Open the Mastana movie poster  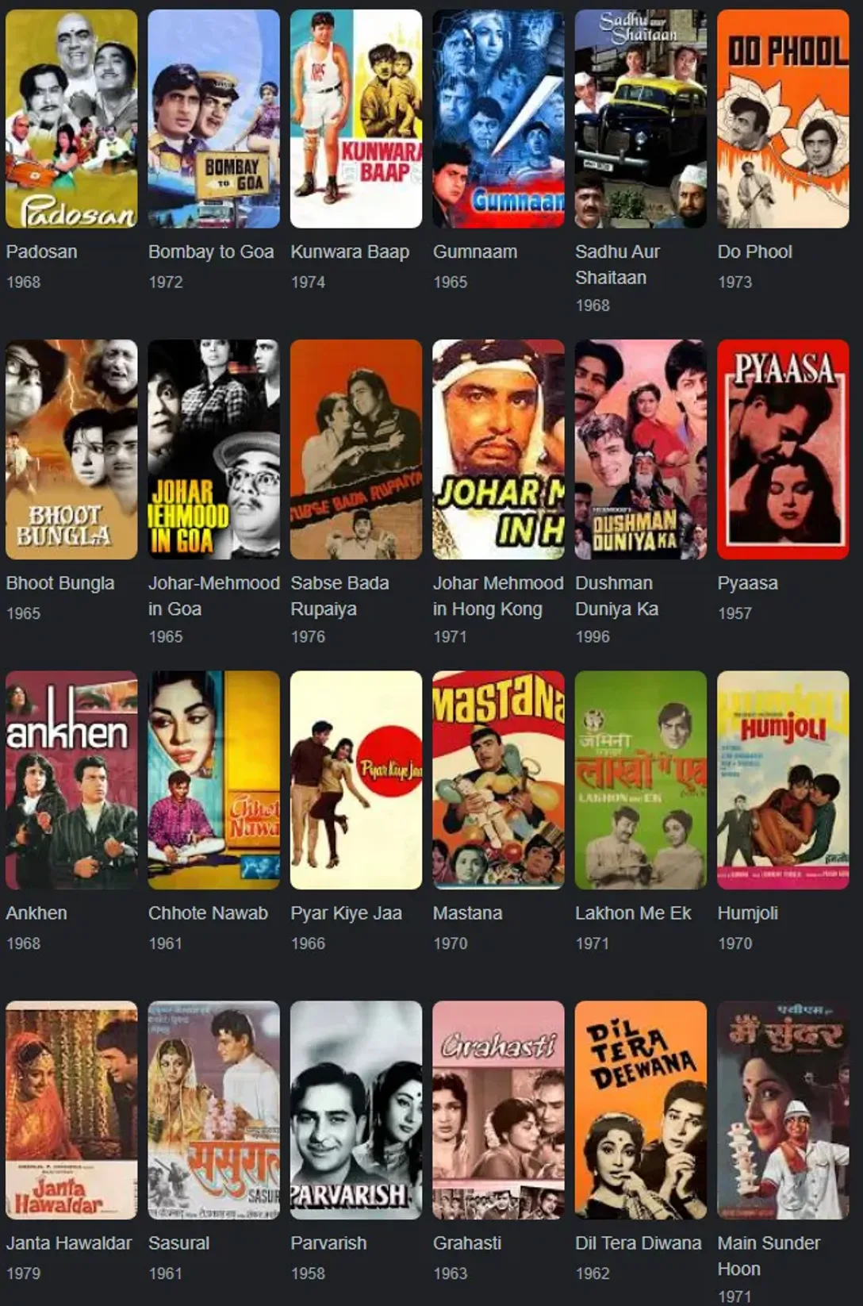click(x=498, y=780)
